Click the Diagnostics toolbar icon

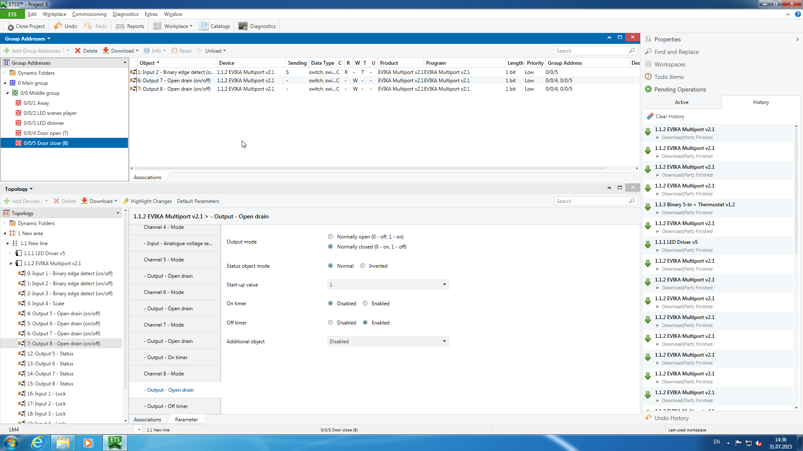tap(243, 26)
